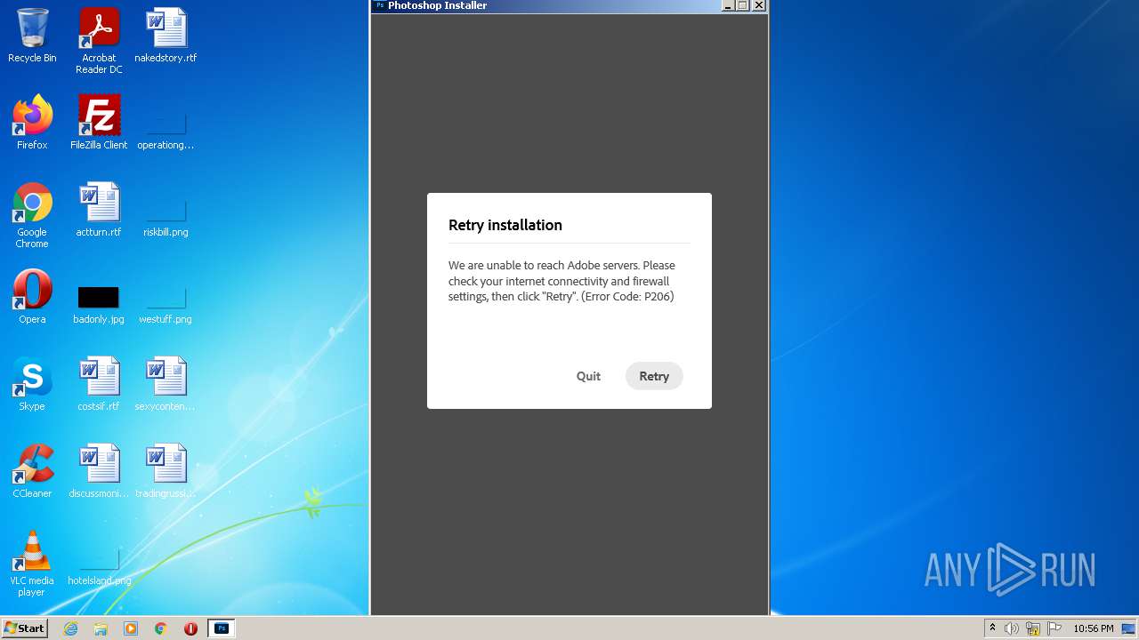Maximize the Photoshop Installer window

tap(743, 5)
